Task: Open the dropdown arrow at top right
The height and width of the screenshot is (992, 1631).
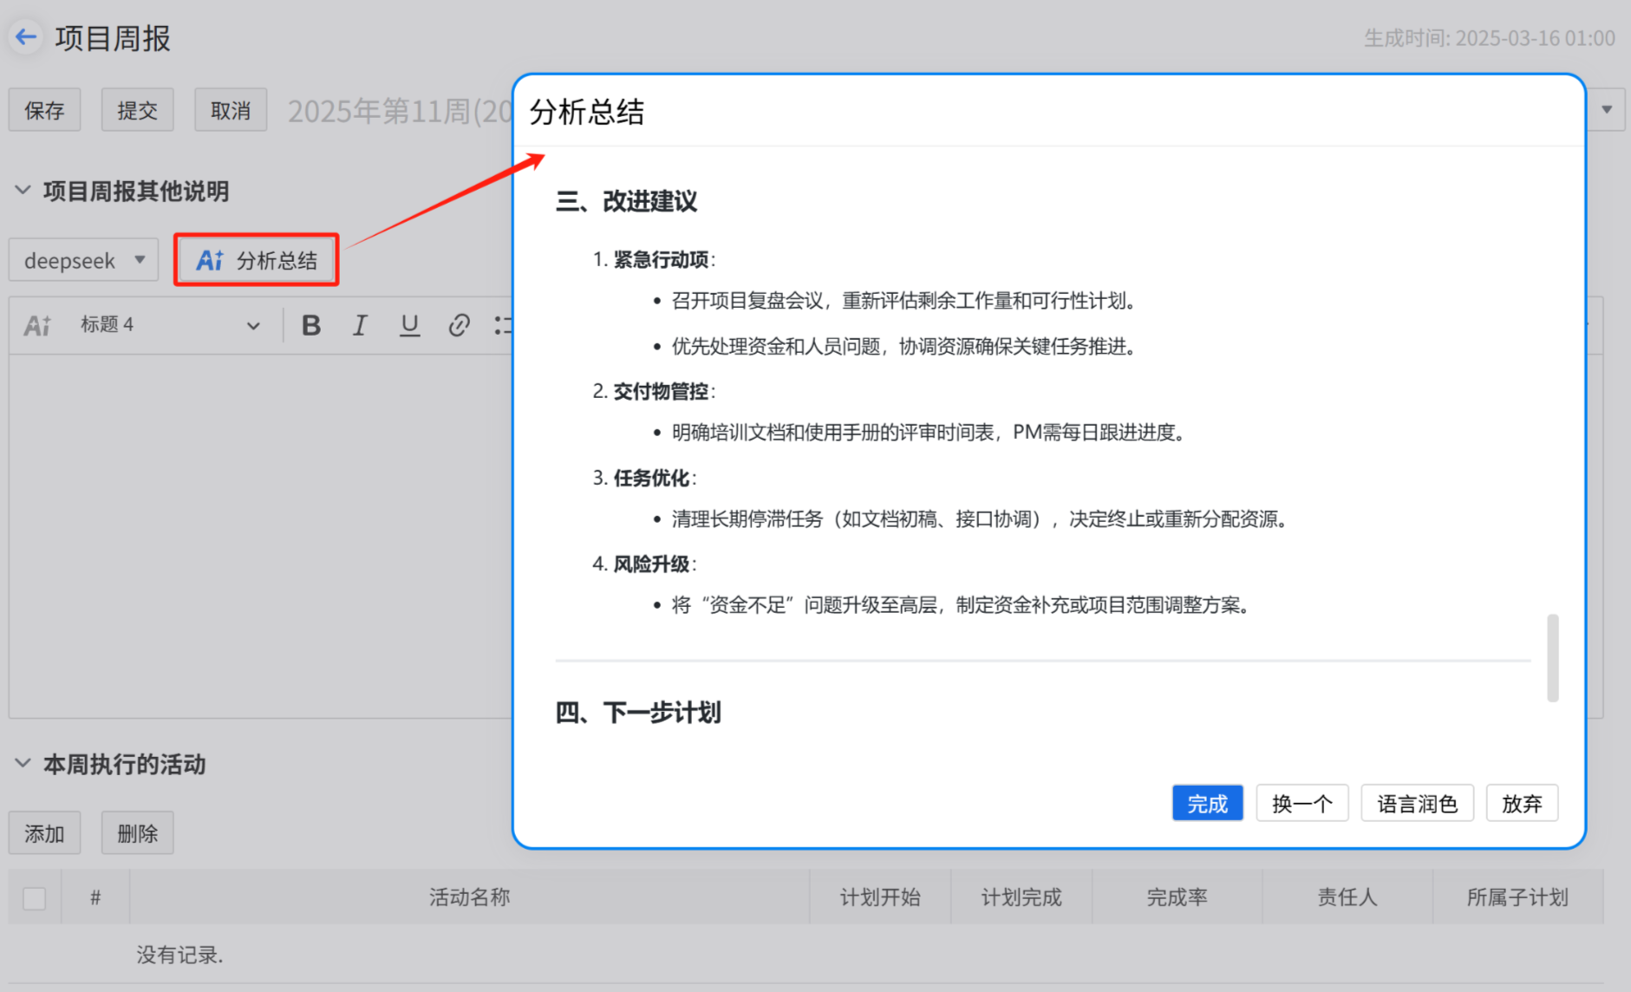Action: tap(1606, 109)
